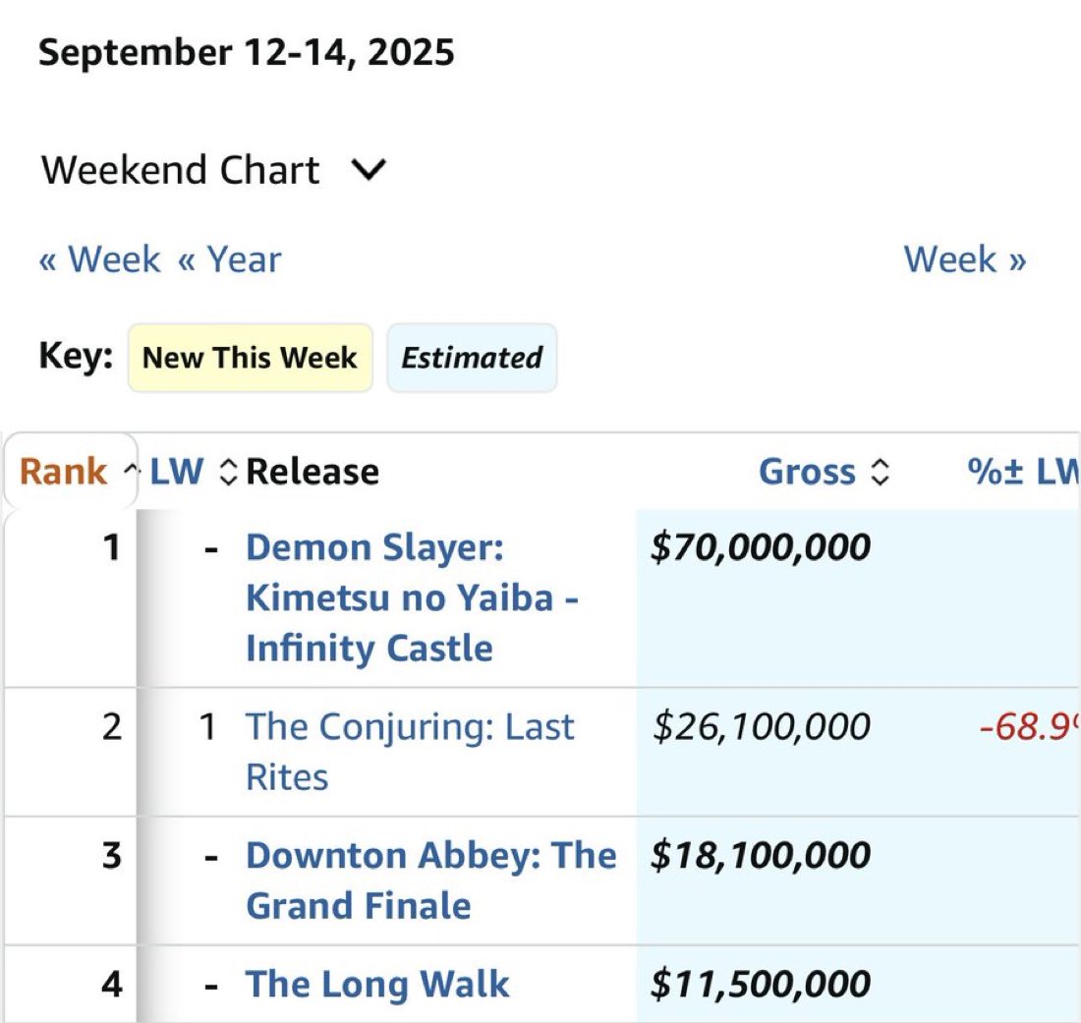The height and width of the screenshot is (1023, 1081).
Task: Open the Weekend Chart dropdown chevron
Action: click(x=369, y=171)
